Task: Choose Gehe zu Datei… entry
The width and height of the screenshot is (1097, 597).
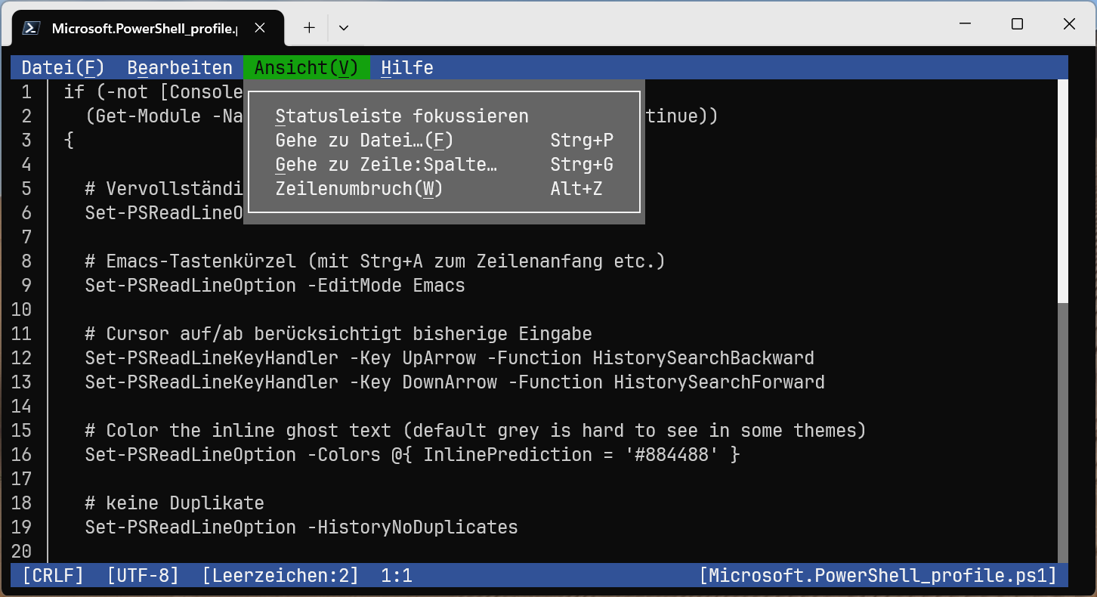Action: tap(365, 141)
